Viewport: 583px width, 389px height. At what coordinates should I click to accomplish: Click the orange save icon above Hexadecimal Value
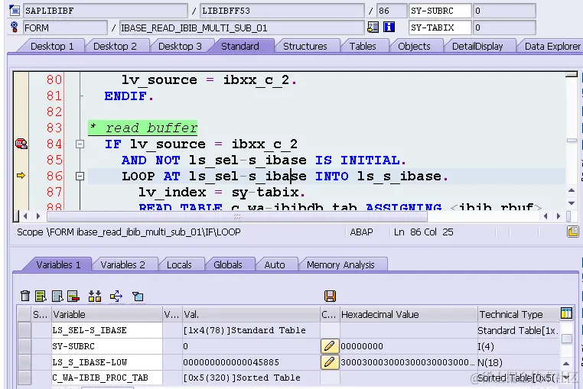[330, 296]
